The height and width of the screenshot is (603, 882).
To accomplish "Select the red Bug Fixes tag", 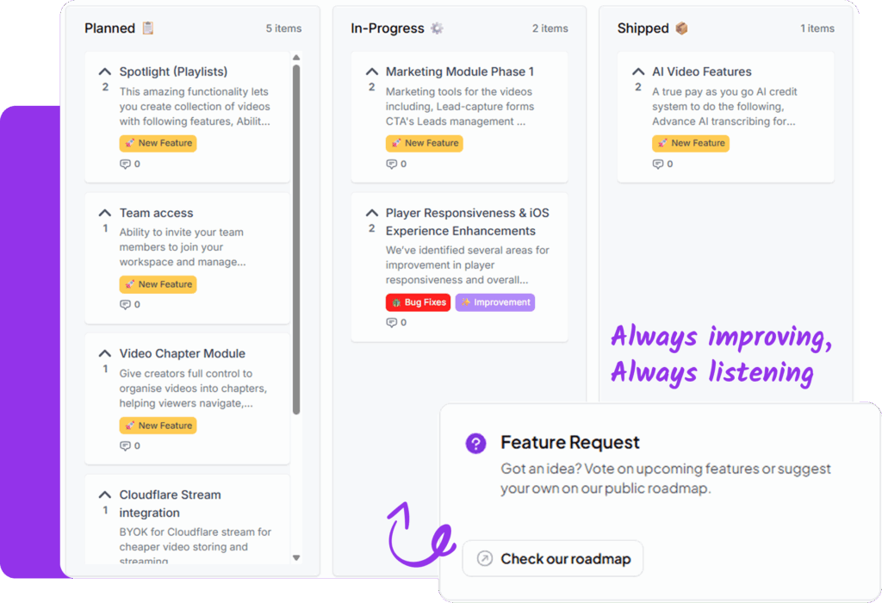I will pyautogui.click(x=418, y=302).
